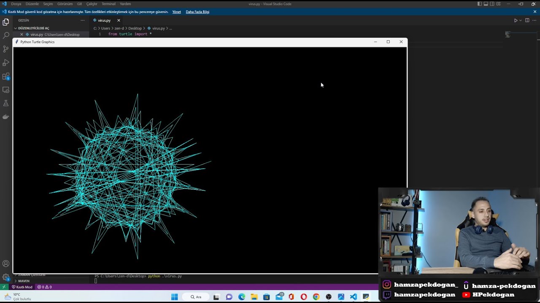Screen dimensions: 540x303
Task: Open Microsoft Store from the taskbar
Action: (x=266, y=297)
